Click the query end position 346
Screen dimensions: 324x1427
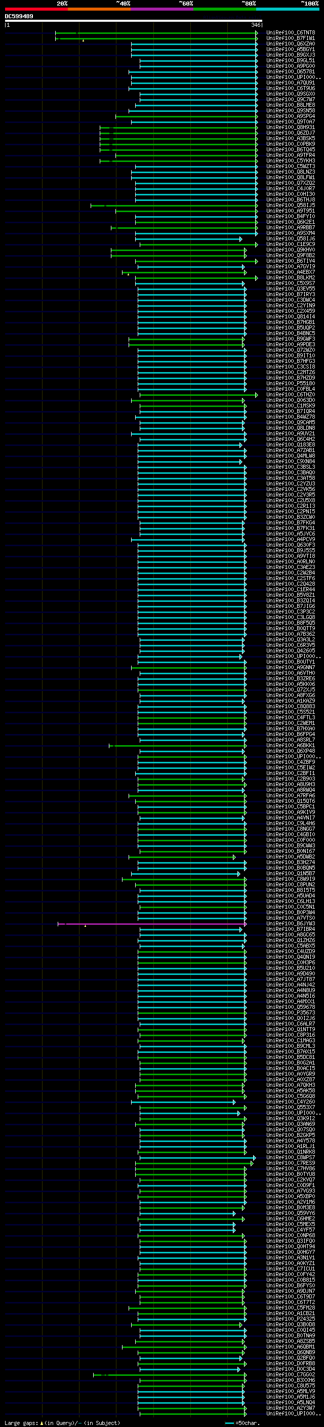point(255,25)
